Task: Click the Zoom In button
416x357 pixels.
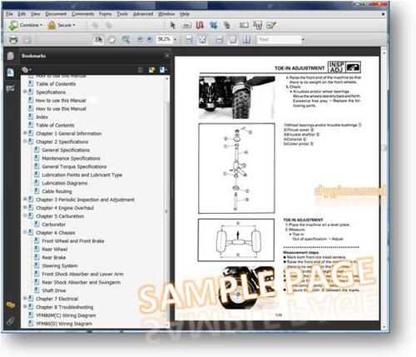Action: click(x=150, y=40)
